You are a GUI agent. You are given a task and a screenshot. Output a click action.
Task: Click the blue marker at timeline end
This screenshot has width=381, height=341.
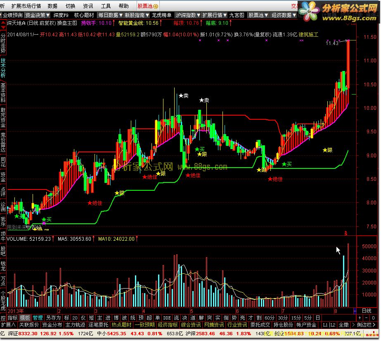pyautogui.click(x=355, y=311)
